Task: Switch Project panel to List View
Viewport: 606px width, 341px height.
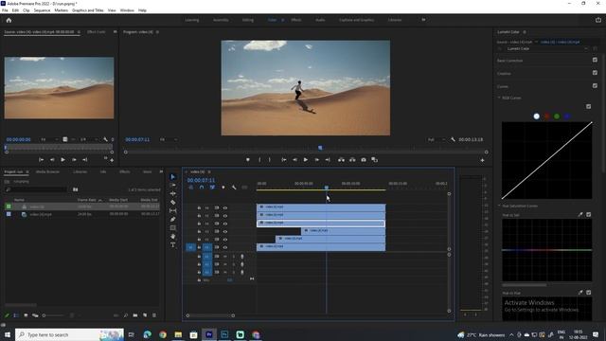Action: tap(16, 315)
